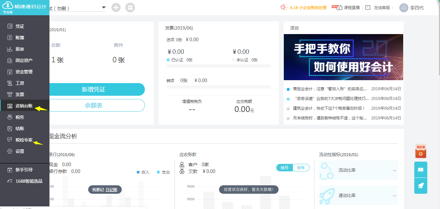Select 税检专家 in the sidebar
This screenshot has width=440, height=209.
coord(24,140)
